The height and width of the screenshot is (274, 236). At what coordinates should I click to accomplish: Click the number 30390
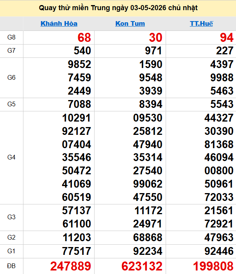[219, 131]
